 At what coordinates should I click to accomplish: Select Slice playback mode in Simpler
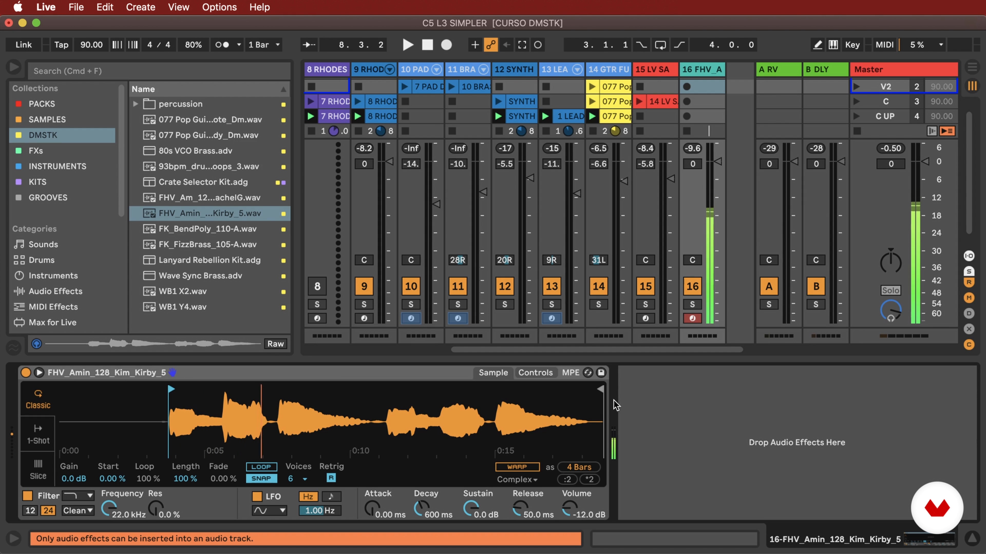coord(38,470)
